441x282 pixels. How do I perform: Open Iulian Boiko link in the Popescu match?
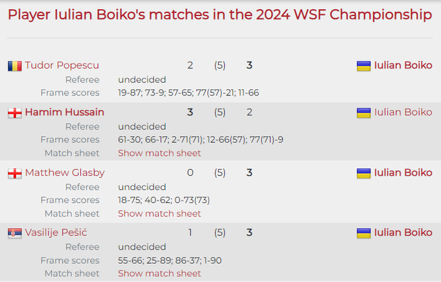coord(403,65)
